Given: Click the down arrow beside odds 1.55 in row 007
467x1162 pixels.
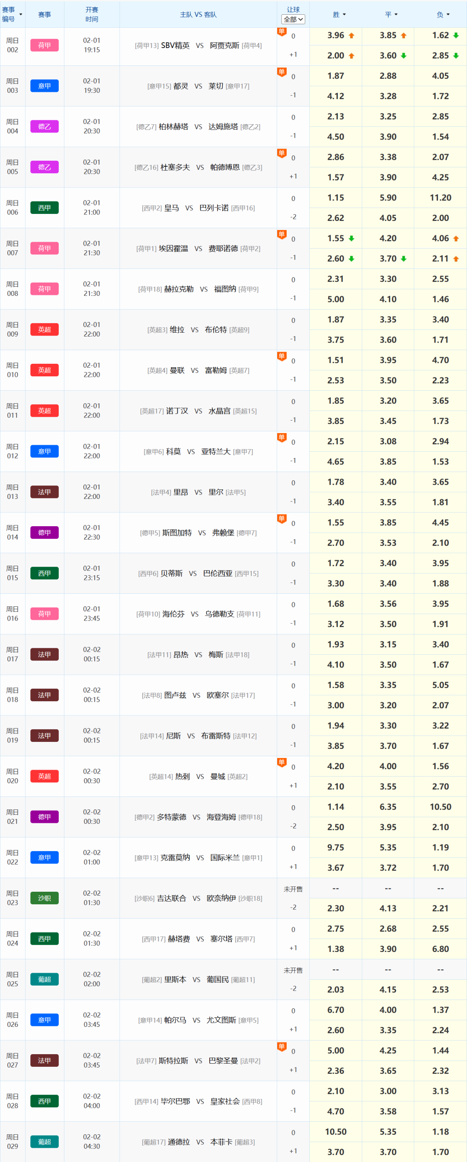Looking at the screenshot, I should [351, 239].
